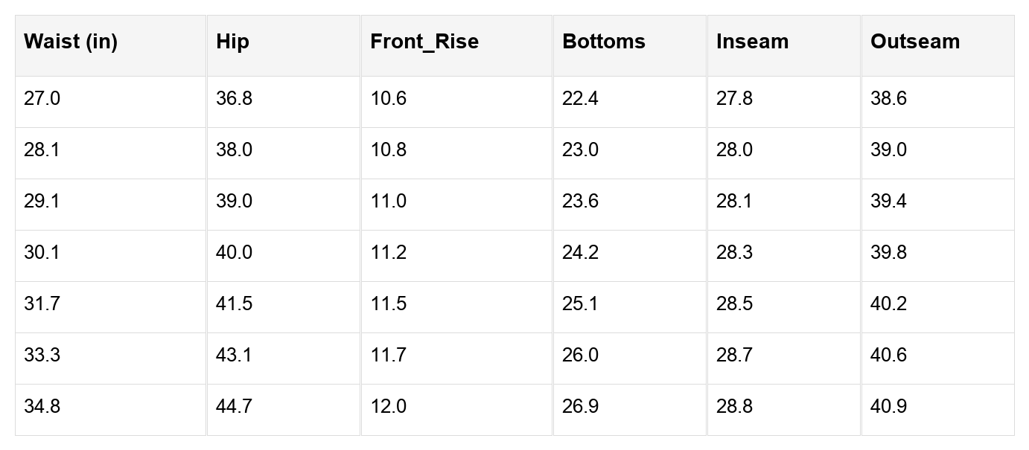Select outseam value 38.6
This screenshot has height=450, width=1029.
[888, 99]
